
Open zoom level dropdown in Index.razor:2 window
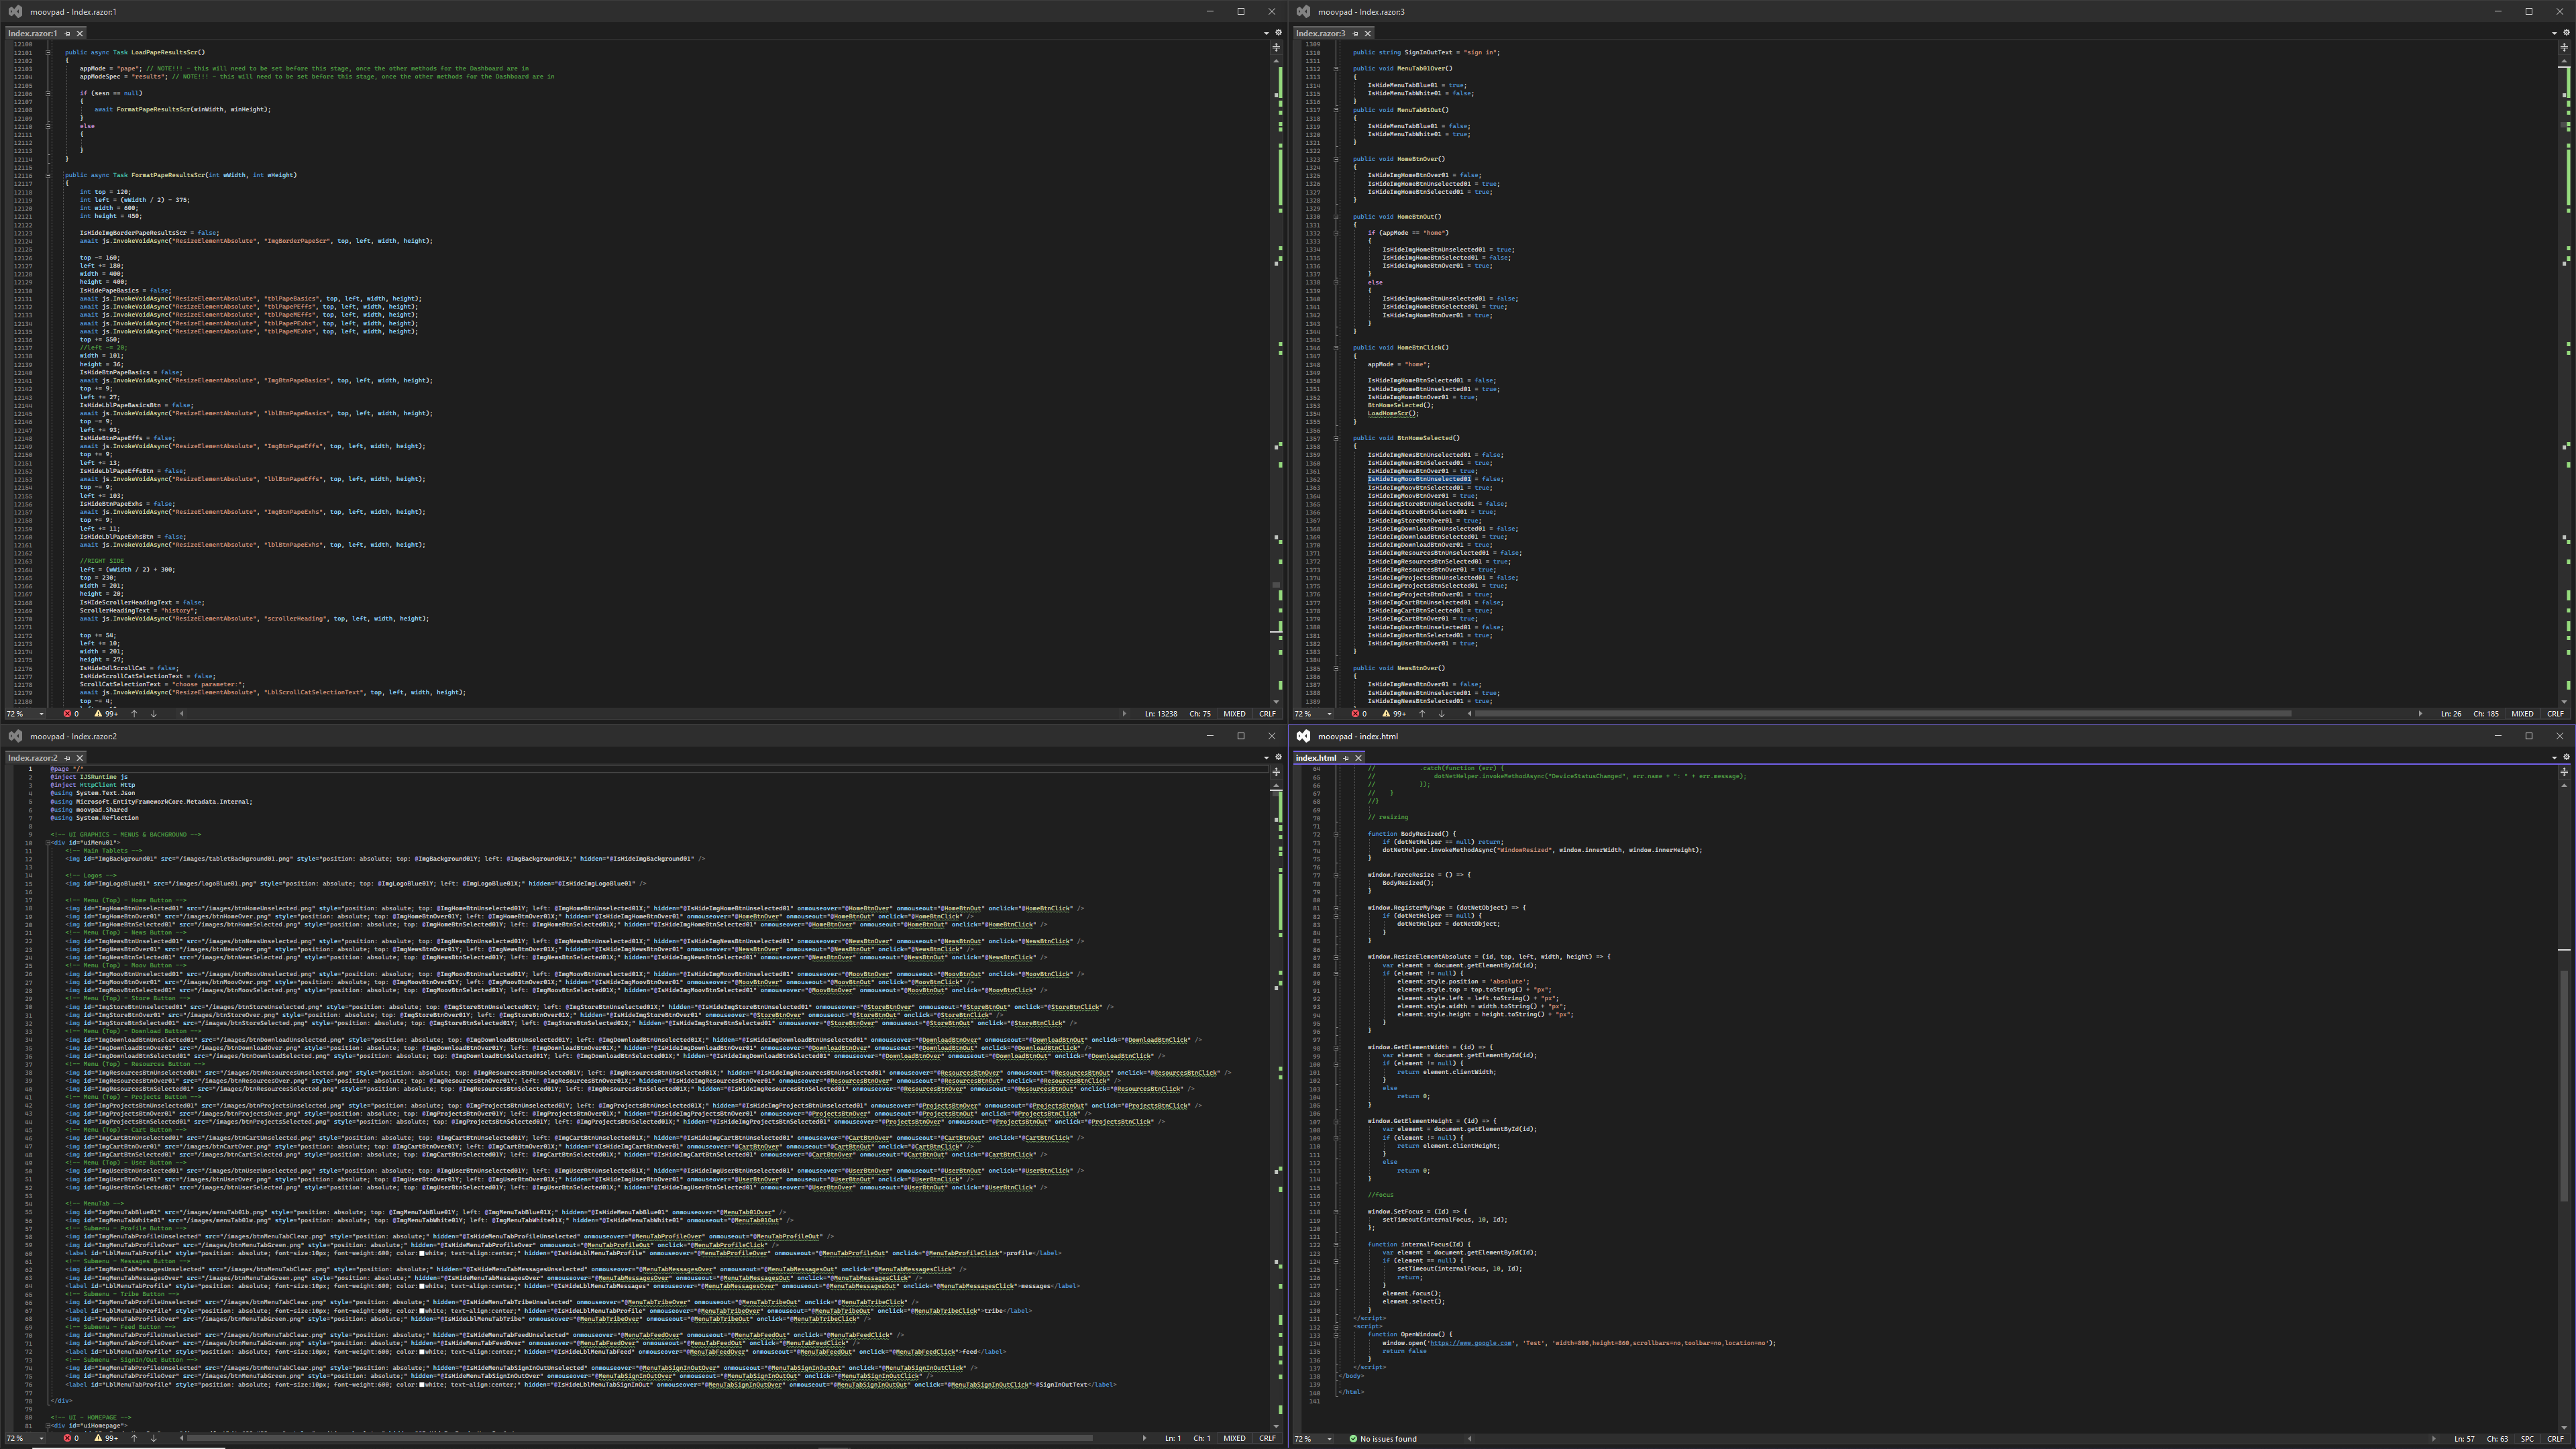tap(41, 1439)
